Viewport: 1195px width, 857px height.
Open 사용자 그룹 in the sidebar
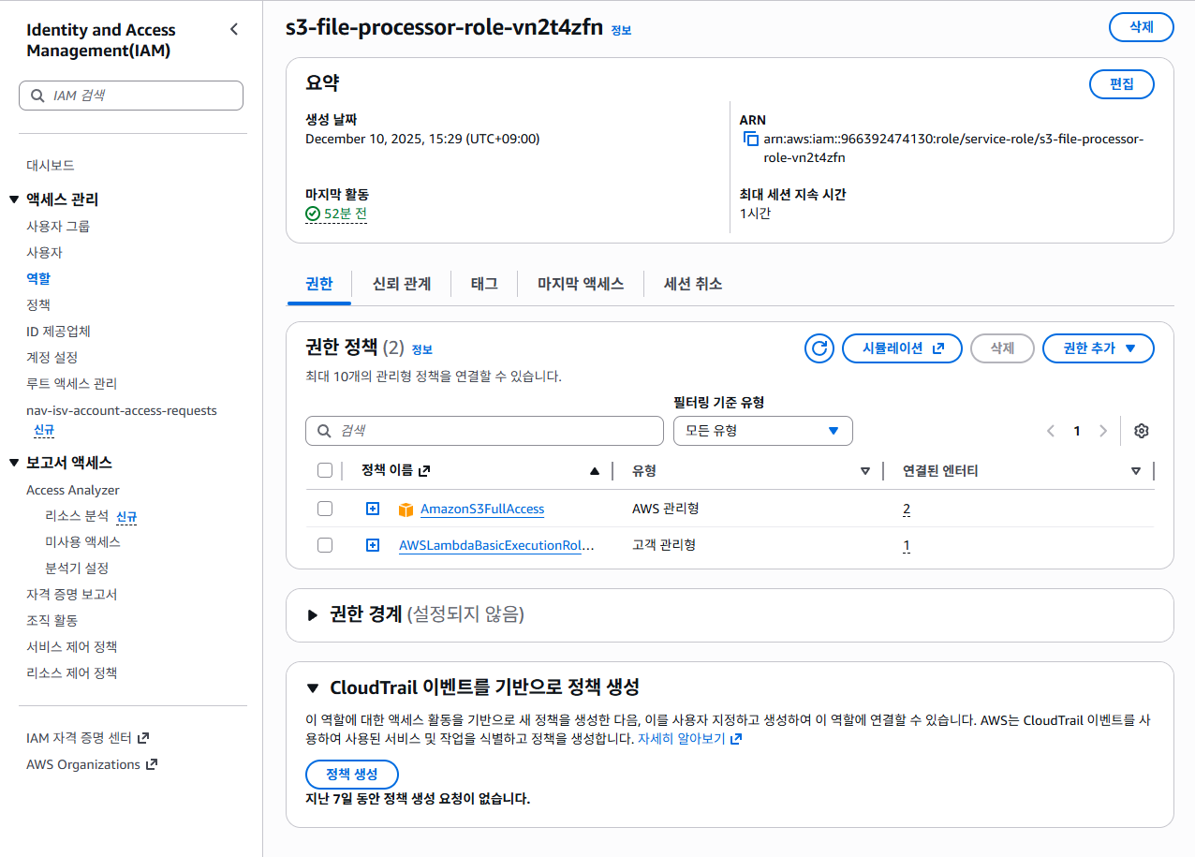pyautogui.click(x=58, y=226)
